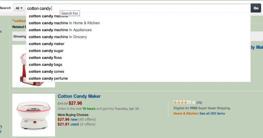Open the See all 265 items link

click(x=212, y=113)
